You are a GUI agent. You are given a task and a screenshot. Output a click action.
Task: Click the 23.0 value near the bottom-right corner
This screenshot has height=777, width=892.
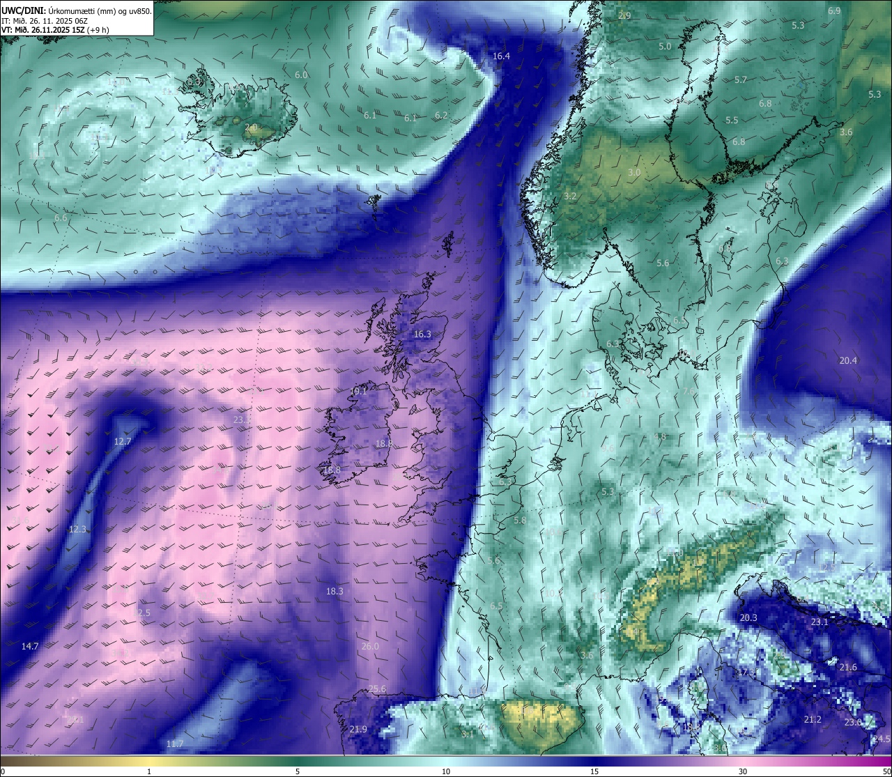tap(853, 723)
